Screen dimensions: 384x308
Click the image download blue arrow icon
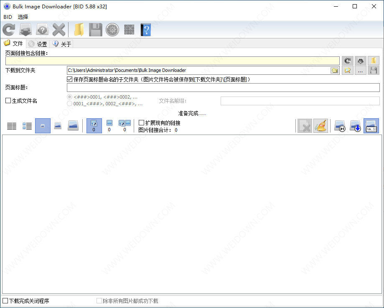(356, 126)
